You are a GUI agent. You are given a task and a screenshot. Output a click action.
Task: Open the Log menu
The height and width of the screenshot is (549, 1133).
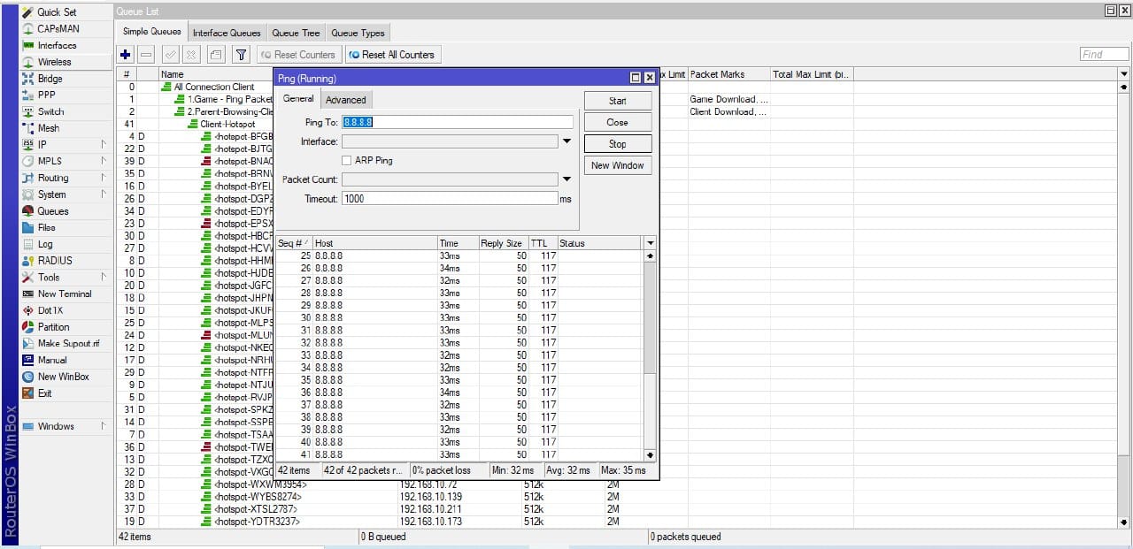click(45, 244)
